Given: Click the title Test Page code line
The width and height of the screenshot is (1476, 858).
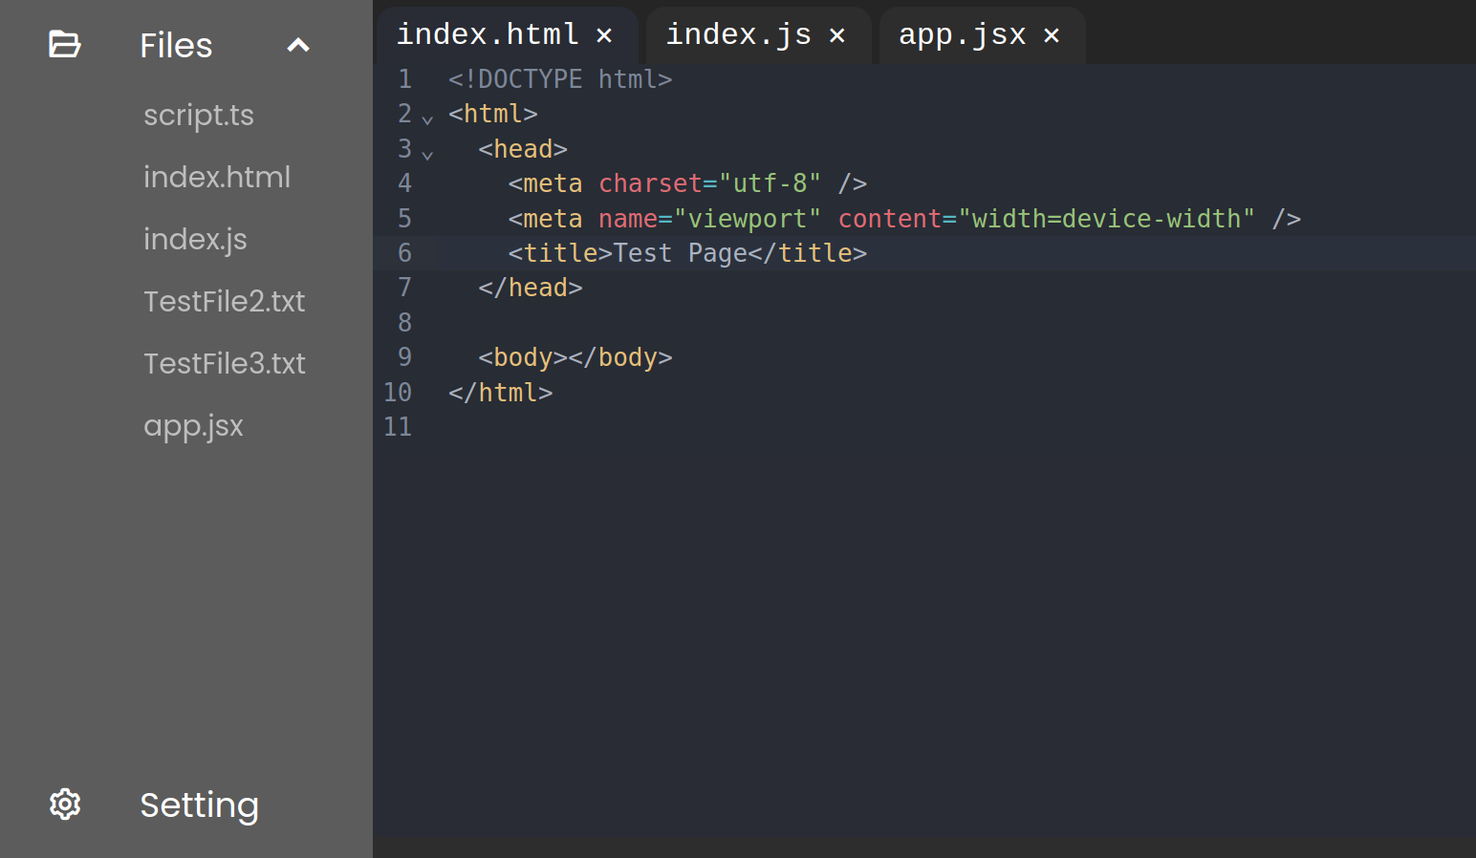Looking at the screenshot, I should pyautogui.click(x=687, y=253).
